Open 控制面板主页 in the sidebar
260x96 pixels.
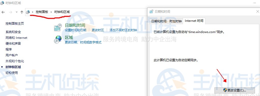tap(15, 24)
